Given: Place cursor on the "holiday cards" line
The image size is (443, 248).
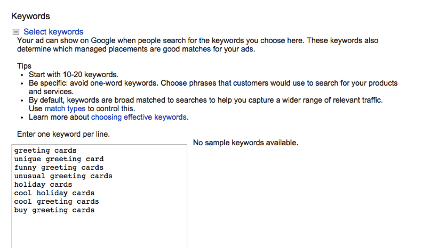Looking at the screenshot, I should (43, 184).
